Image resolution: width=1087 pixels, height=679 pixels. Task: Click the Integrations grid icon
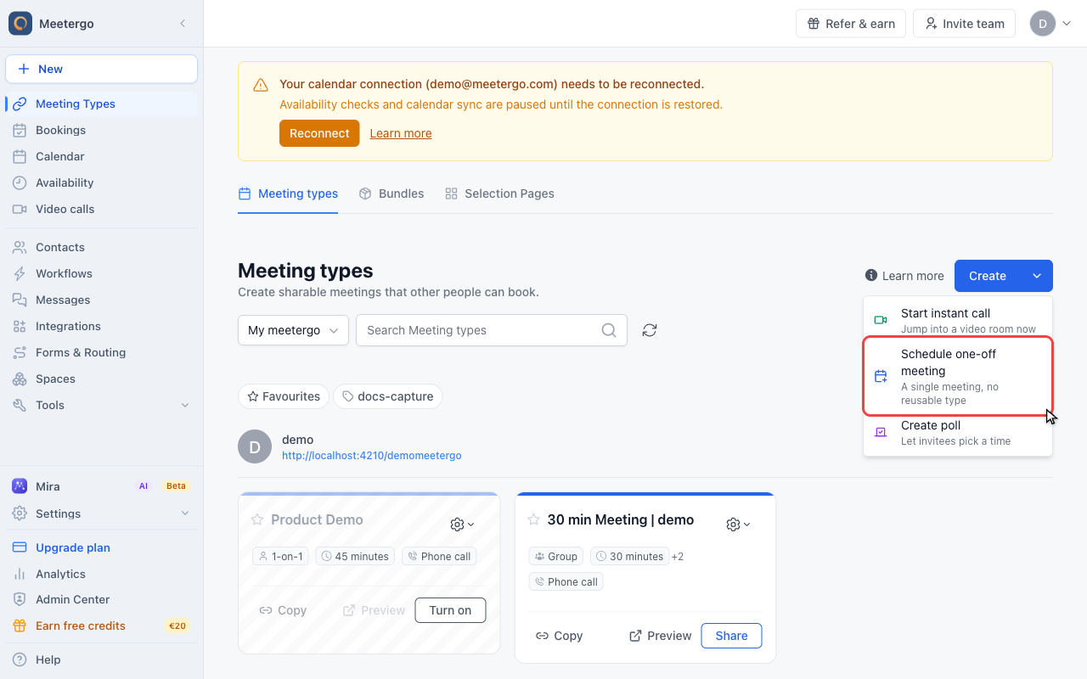[20, 326]
